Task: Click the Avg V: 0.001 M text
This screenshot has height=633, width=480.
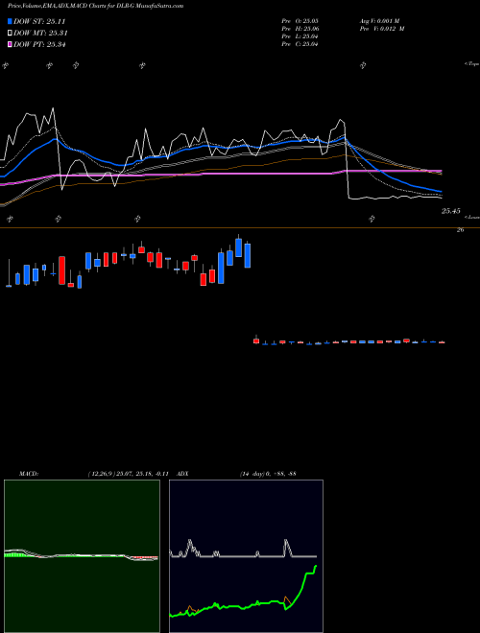Action: (379, 20)
